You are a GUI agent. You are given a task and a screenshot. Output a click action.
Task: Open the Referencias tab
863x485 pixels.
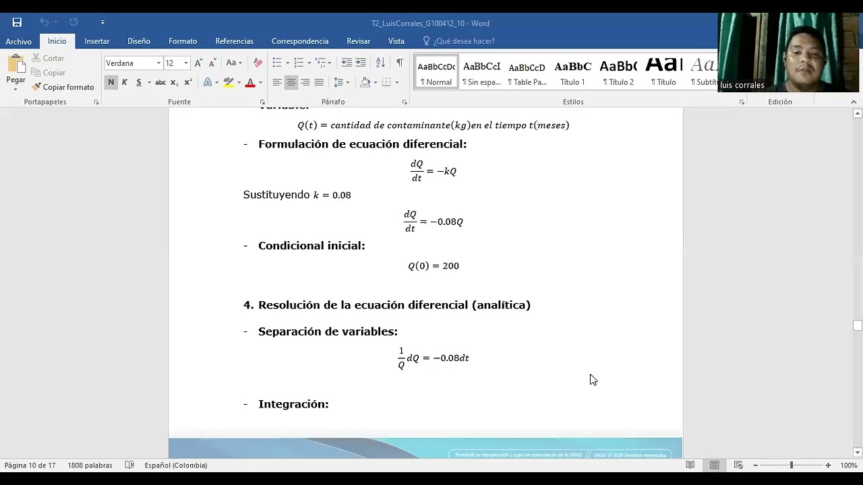pos(234,41)
